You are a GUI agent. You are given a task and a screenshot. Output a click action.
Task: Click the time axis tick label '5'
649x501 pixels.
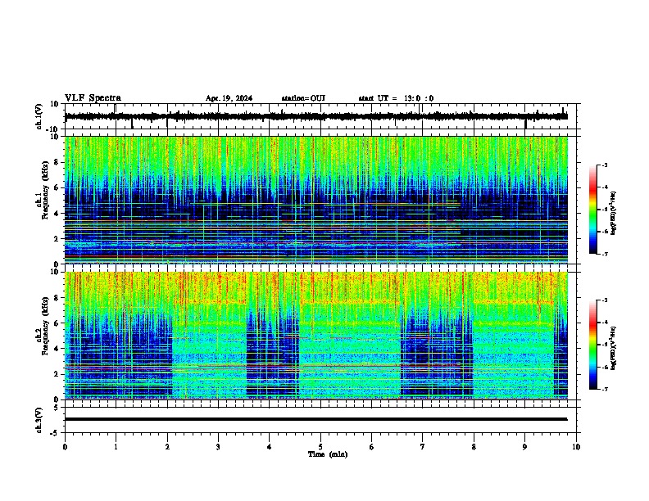(x=320, y=447)
